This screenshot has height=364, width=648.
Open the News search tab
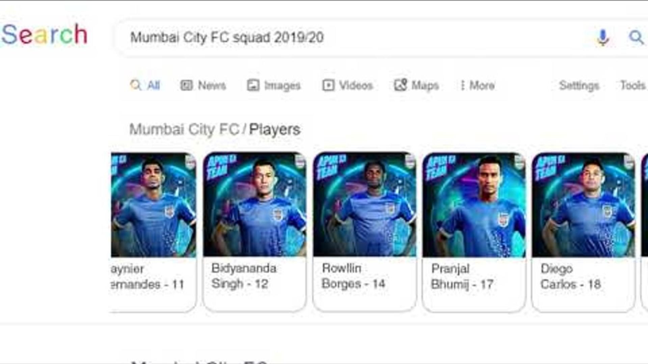coord(203,85)
